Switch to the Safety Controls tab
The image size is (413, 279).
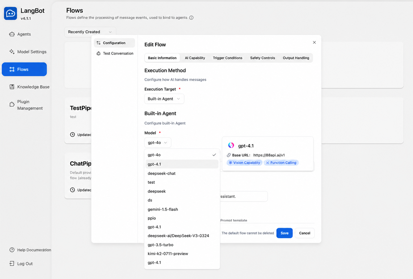click(263, 58)
